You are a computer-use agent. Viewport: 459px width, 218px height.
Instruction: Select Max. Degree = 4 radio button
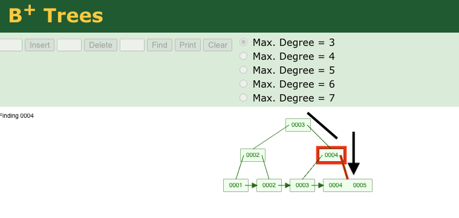(x=243, y=56)
